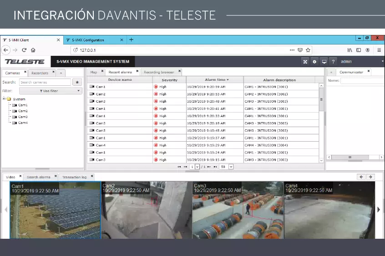This screenshot has width=385, height=256.
Task: Select the Cam2 alarm at 9:20:53 AM
Action: pos(203,94)
